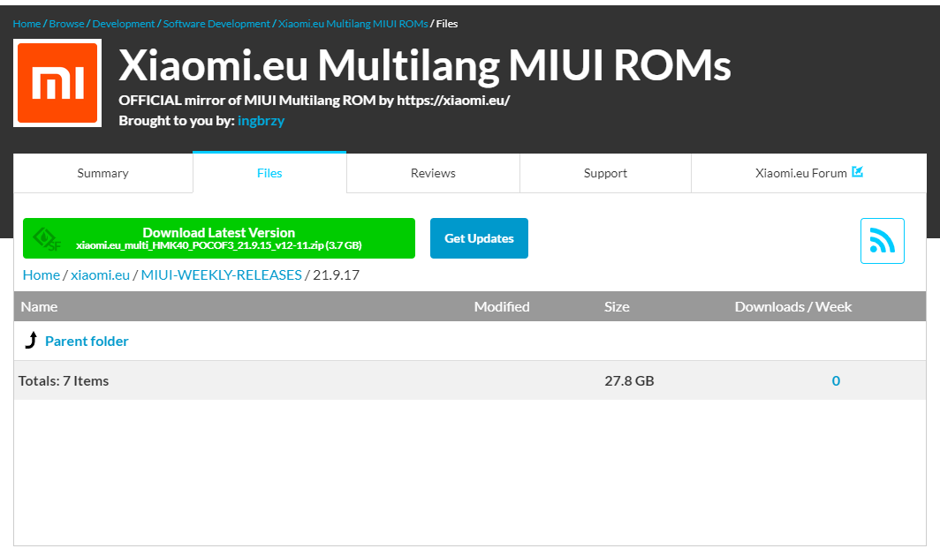Click the external link icon beside Xiaomi.eu Forum
This screenshot has width=940, height=556.
pos(857,172)
